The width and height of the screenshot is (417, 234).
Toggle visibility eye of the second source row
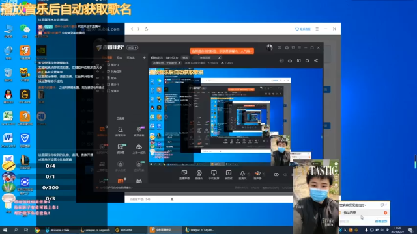coord(98,71)
